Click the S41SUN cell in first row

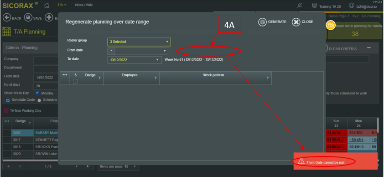(x=337, y=133)
